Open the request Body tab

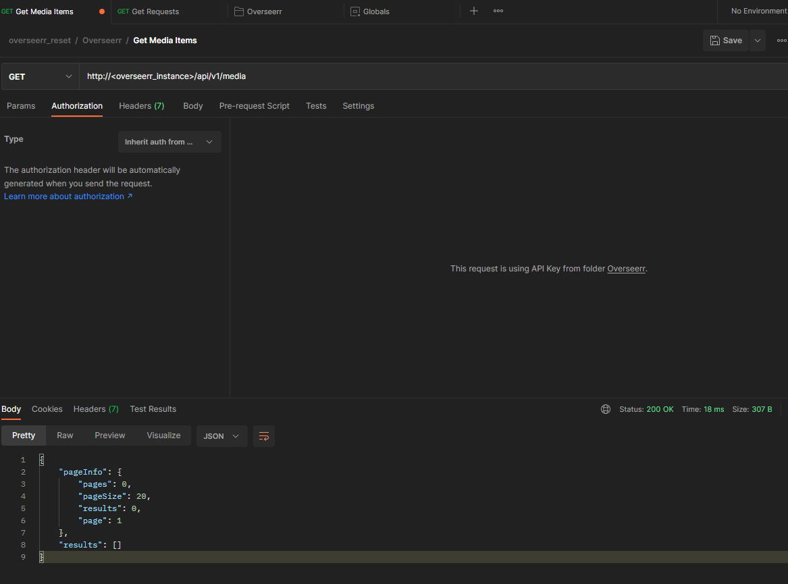(x=193, y=106)
